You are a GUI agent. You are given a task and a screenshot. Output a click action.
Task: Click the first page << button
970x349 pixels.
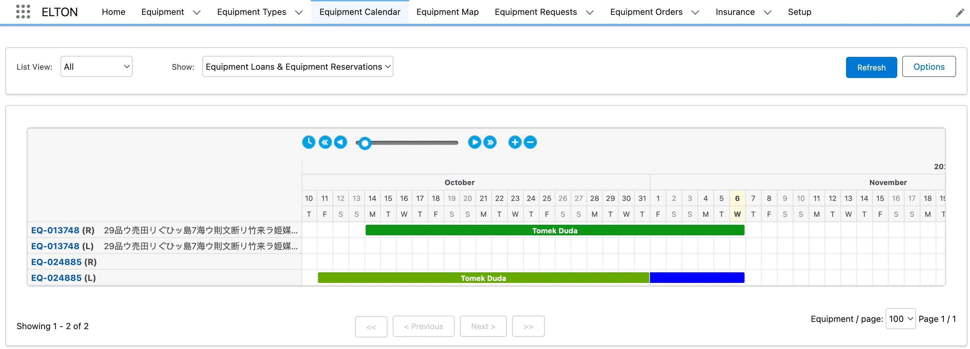[x=371, y=327]
